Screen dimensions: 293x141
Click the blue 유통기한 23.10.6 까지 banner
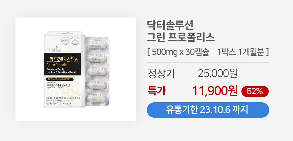[x=208, y=110]
